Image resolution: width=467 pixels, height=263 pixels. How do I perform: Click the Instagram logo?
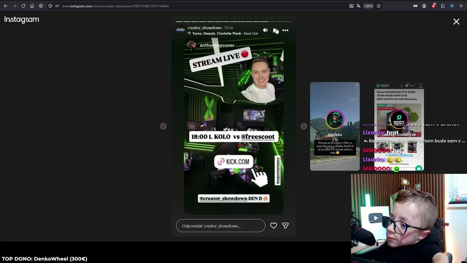tap(22, 20)
